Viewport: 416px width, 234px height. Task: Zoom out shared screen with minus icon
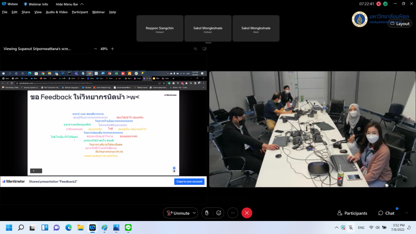click(95, 49)
